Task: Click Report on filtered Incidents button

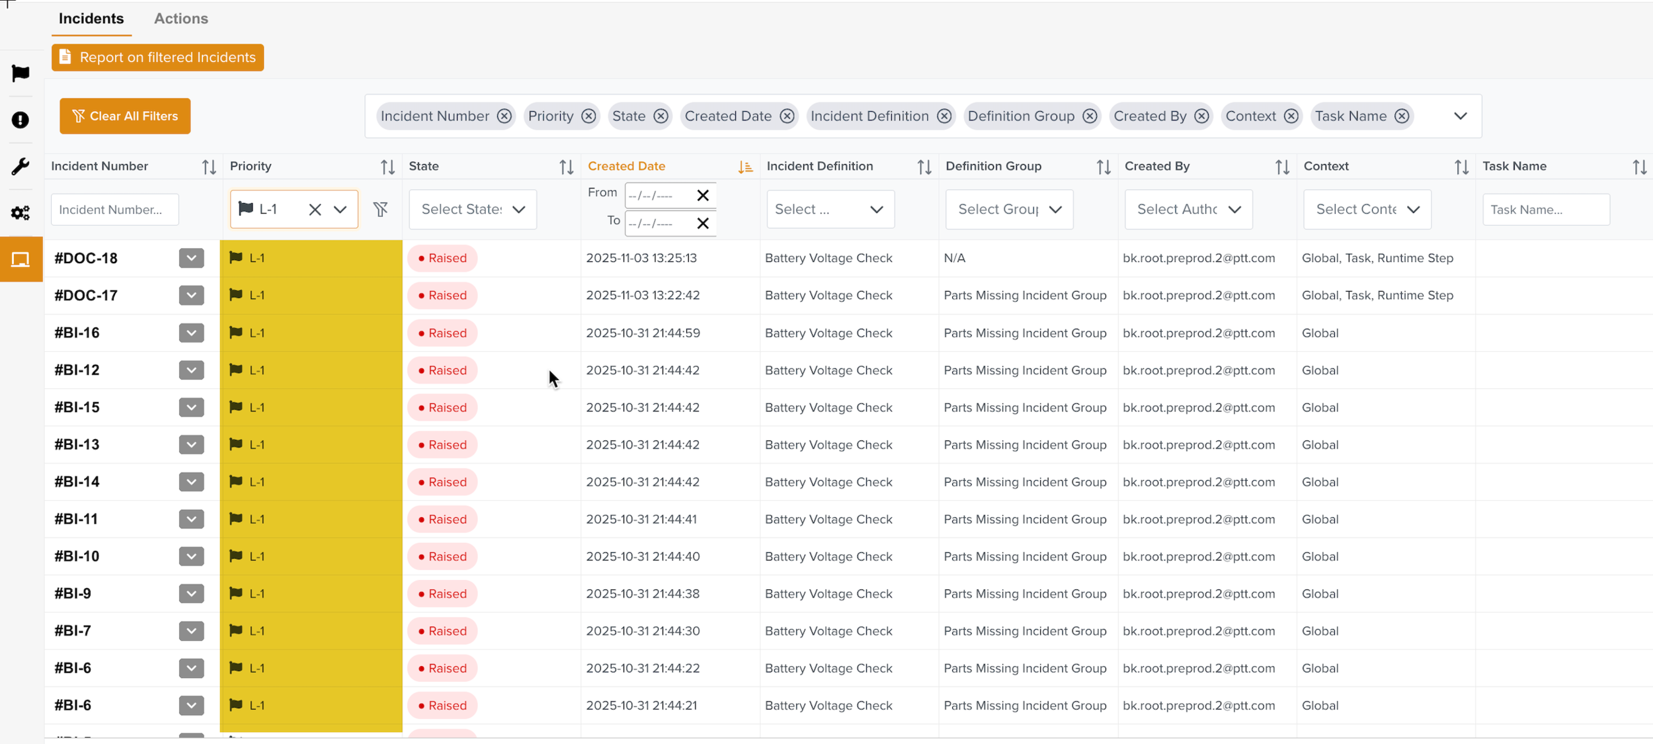Action: pos(157,58)
